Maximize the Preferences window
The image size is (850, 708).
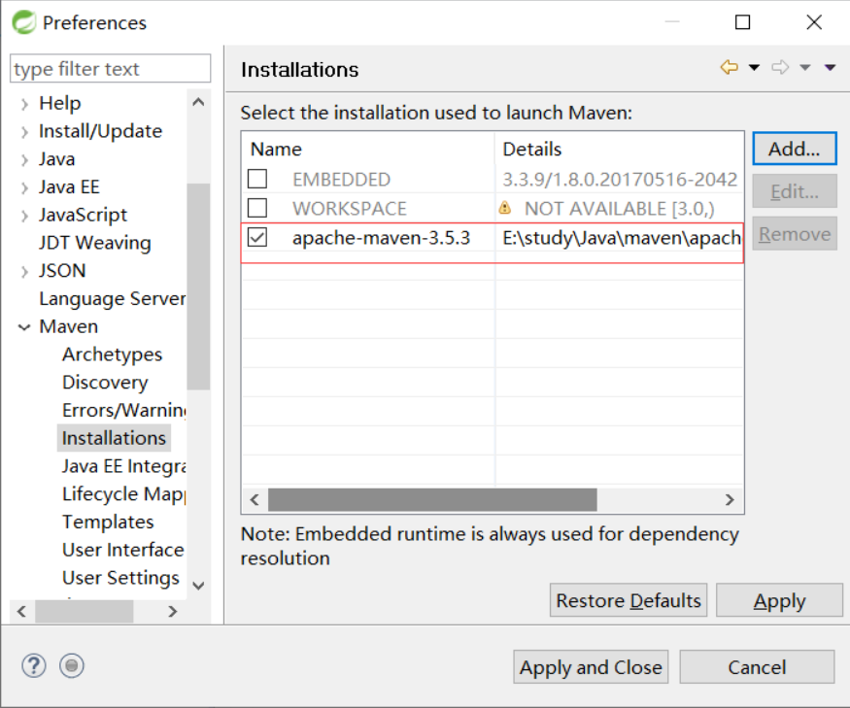coord(743,22)
